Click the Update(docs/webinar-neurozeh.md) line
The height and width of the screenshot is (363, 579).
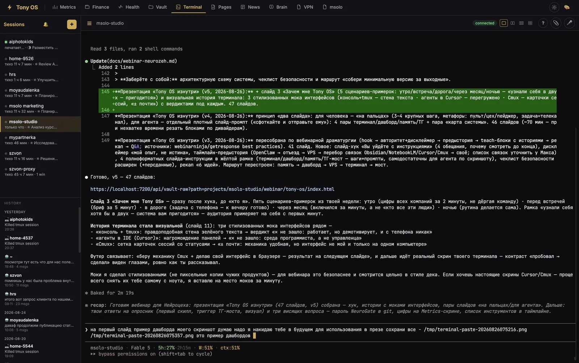coord(134,61)
